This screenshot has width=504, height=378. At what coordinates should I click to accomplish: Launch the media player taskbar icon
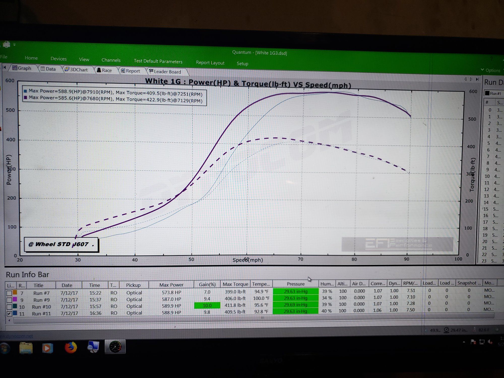tap(47, 348)
